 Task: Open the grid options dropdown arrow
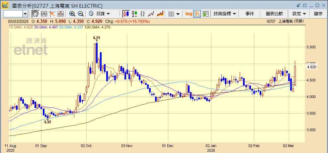178,14
